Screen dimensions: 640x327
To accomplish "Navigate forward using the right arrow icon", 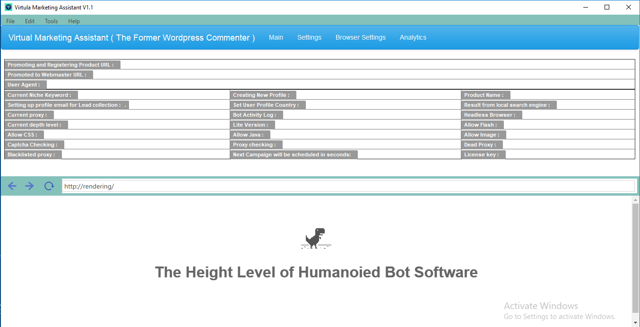I will click(29, 186).
